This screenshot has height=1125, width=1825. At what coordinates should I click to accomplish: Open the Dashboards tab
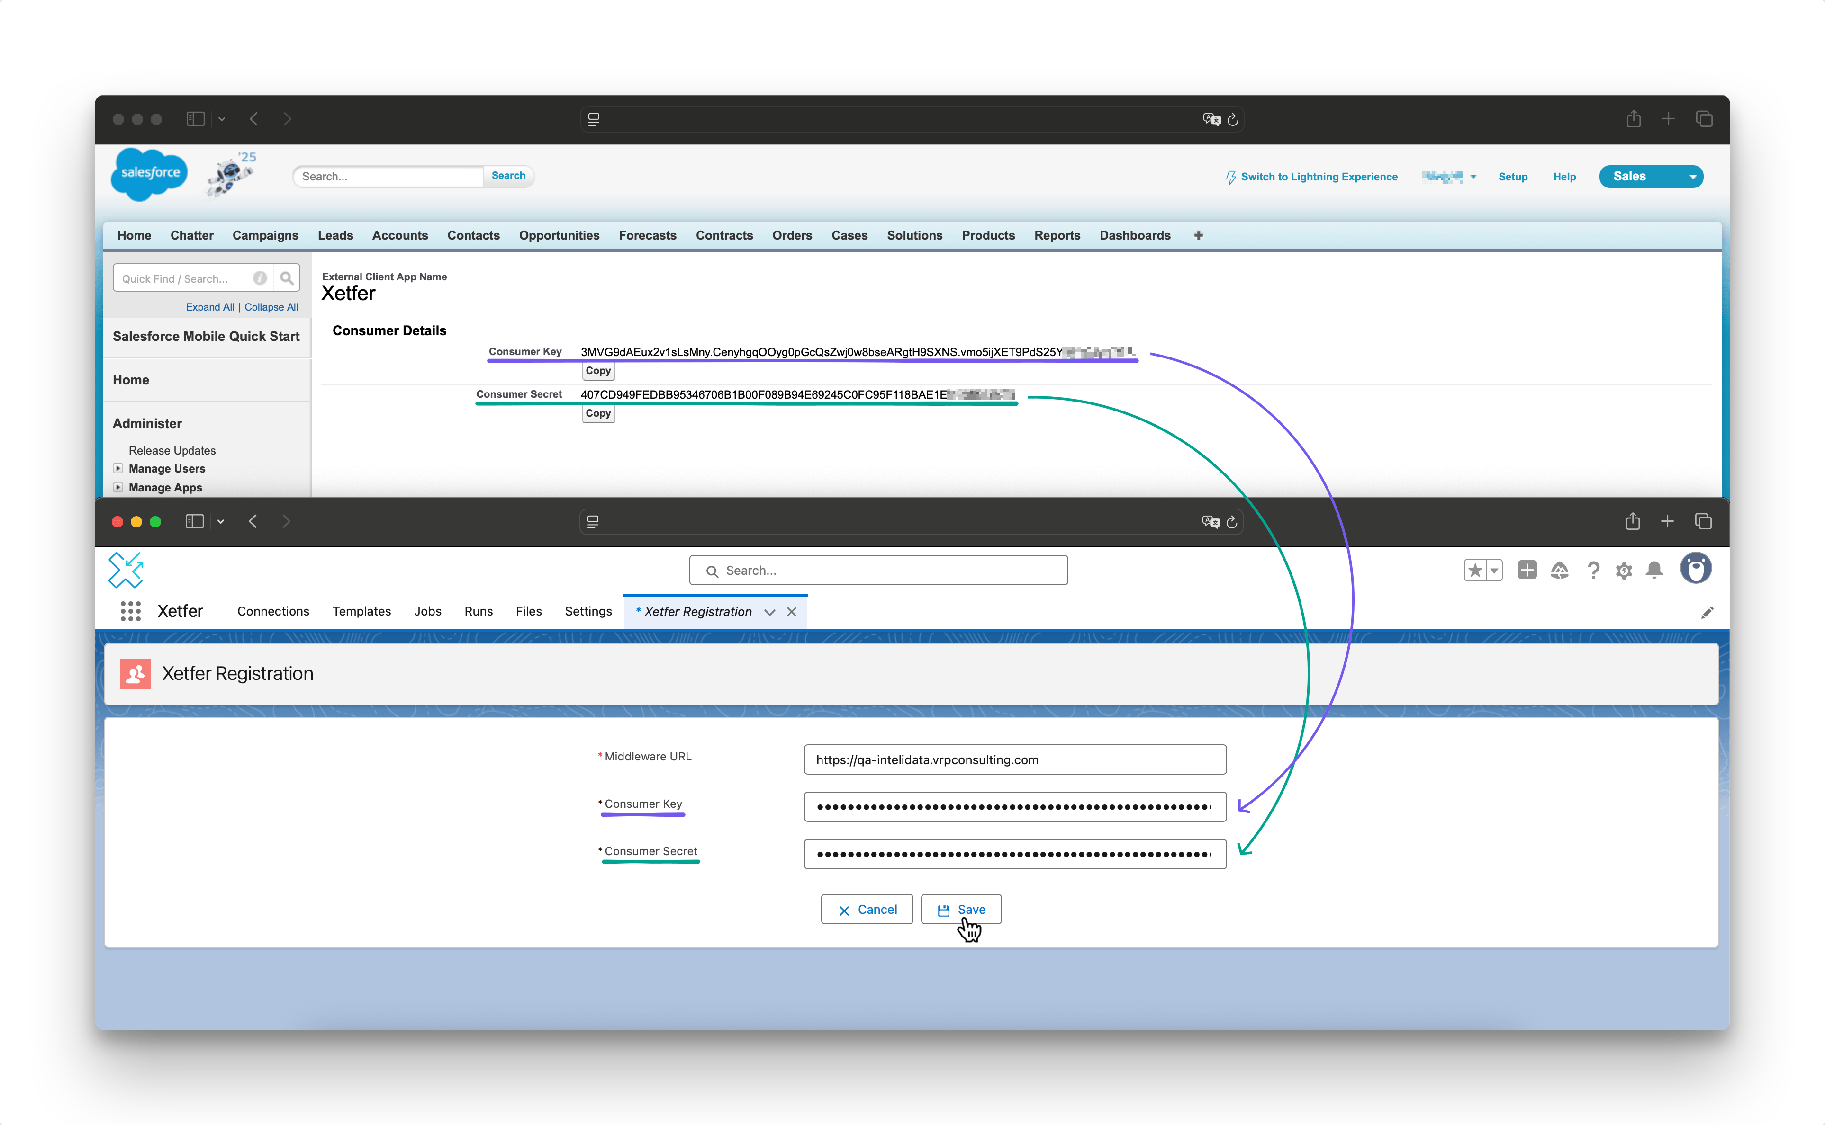[x=1135, y=235]
